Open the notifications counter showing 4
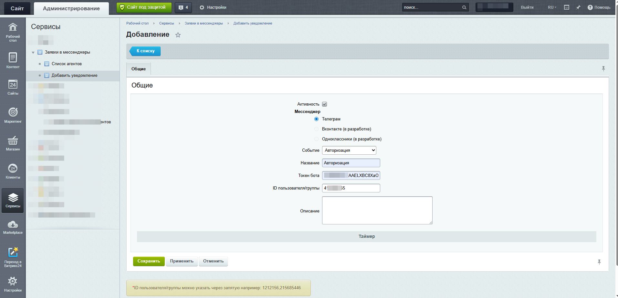 [183, 7]
